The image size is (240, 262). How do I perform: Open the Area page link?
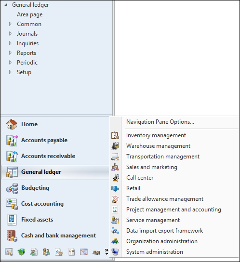coord(29,14)
